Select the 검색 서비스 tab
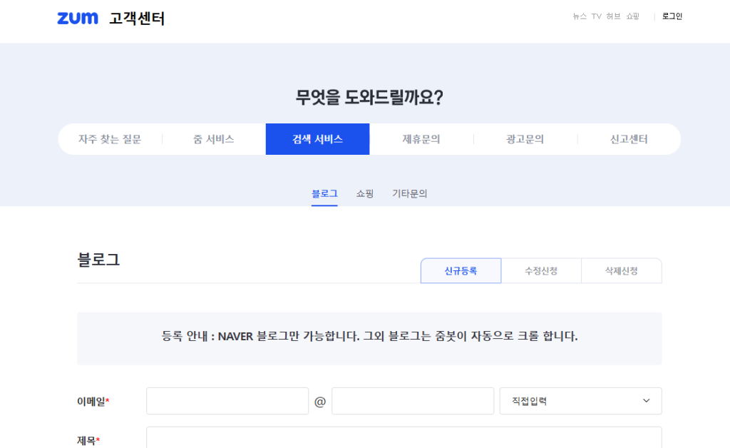730x448 pixels. 317,139
